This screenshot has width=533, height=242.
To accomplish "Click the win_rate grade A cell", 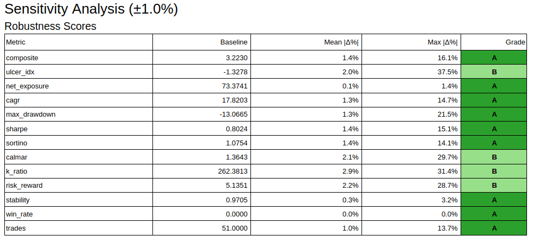I will coord(494,214).
